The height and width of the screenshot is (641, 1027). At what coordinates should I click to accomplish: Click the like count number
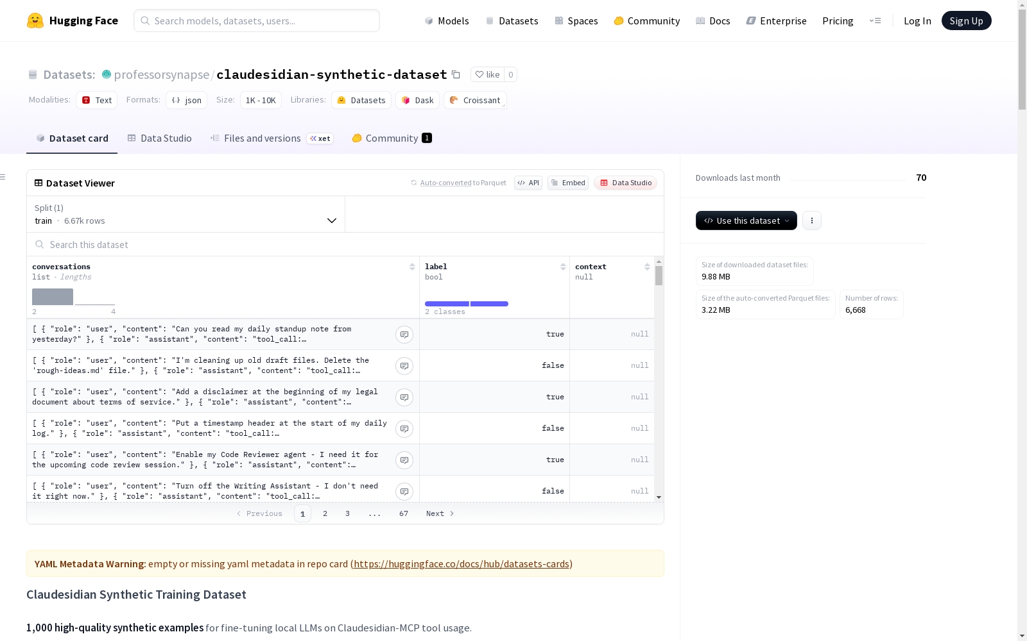511,74
